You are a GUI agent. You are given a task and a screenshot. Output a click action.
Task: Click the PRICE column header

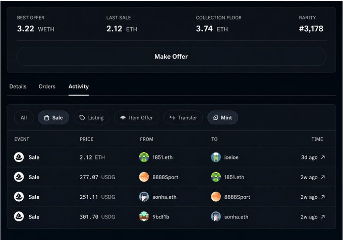click(86, 139)
